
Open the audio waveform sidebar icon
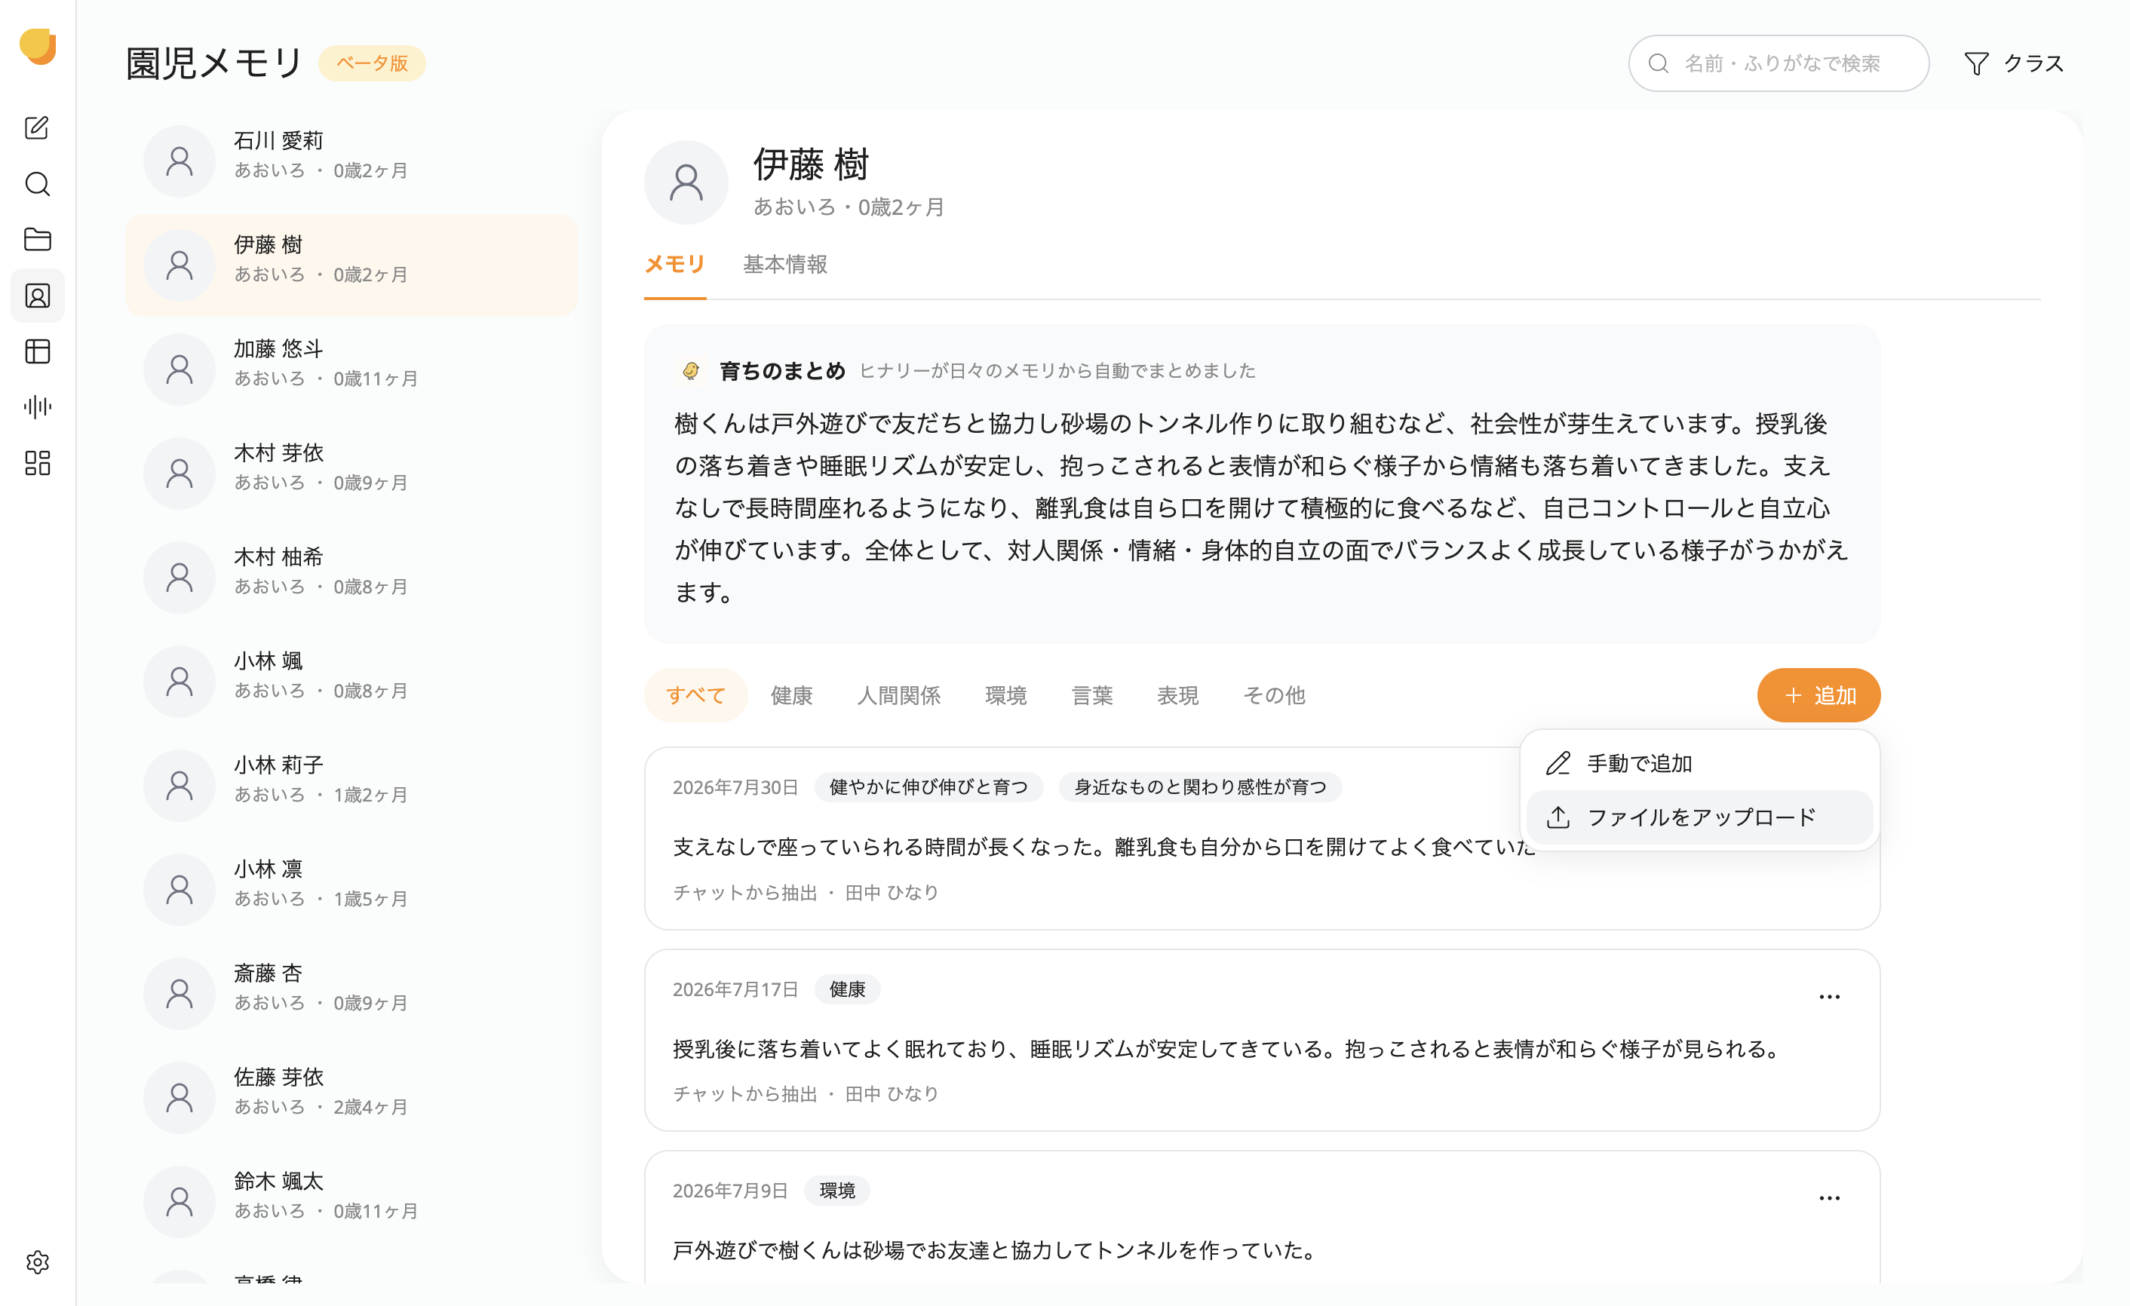tap(37, 407)
